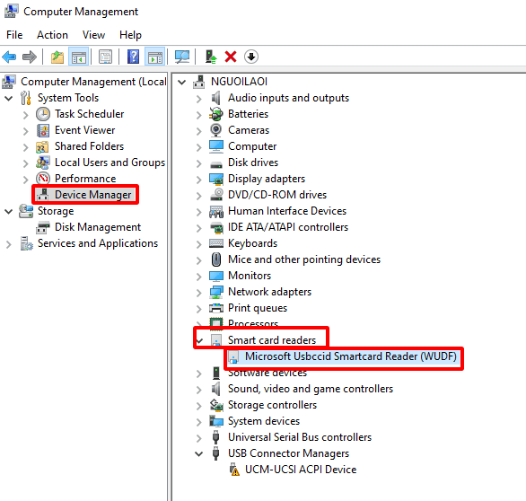Open the View menu

pyautogui.click(x=94, y=35)
